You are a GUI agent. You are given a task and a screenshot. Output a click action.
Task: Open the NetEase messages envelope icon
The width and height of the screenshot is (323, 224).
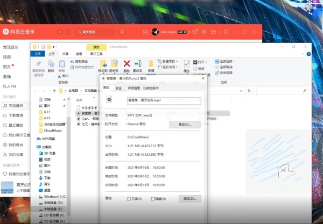[x=213, y=32]
